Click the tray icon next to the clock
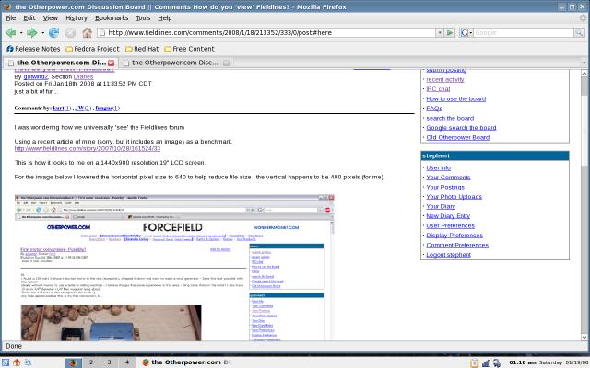 [497, 362]
